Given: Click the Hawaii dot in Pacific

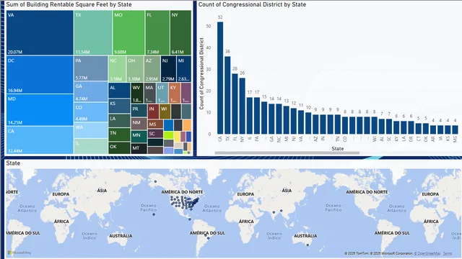Looking at the screenshot, I should [154, 214].
